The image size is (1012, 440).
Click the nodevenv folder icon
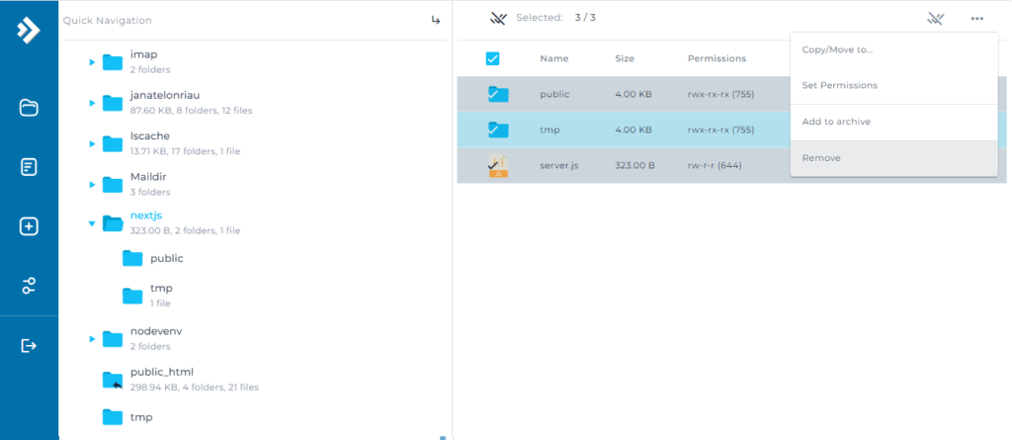[113, 338]
